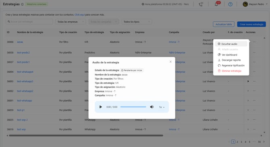The width and height of the screenshot is (270, 147).
Task: Open the test-predic2 strategy link
Action: (23, 53)
